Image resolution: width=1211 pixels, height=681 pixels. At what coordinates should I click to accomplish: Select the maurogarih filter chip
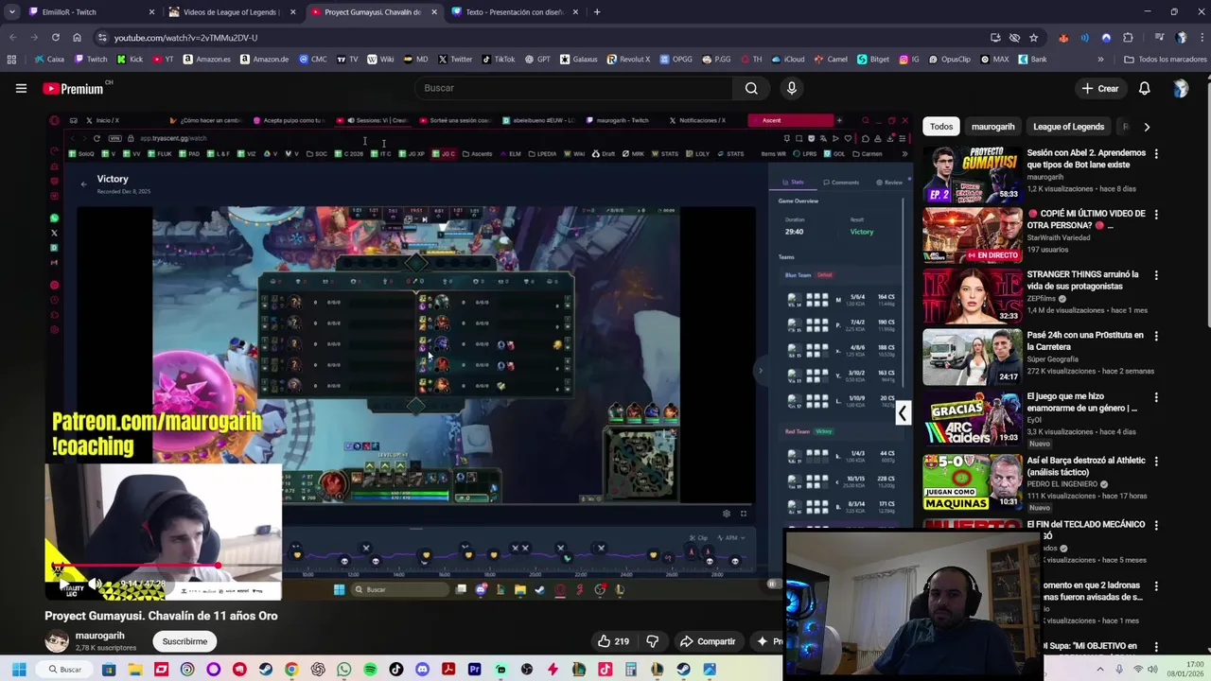tap(992, 127)
